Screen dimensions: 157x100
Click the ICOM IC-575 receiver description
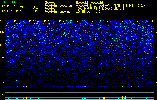coord(100,9)
